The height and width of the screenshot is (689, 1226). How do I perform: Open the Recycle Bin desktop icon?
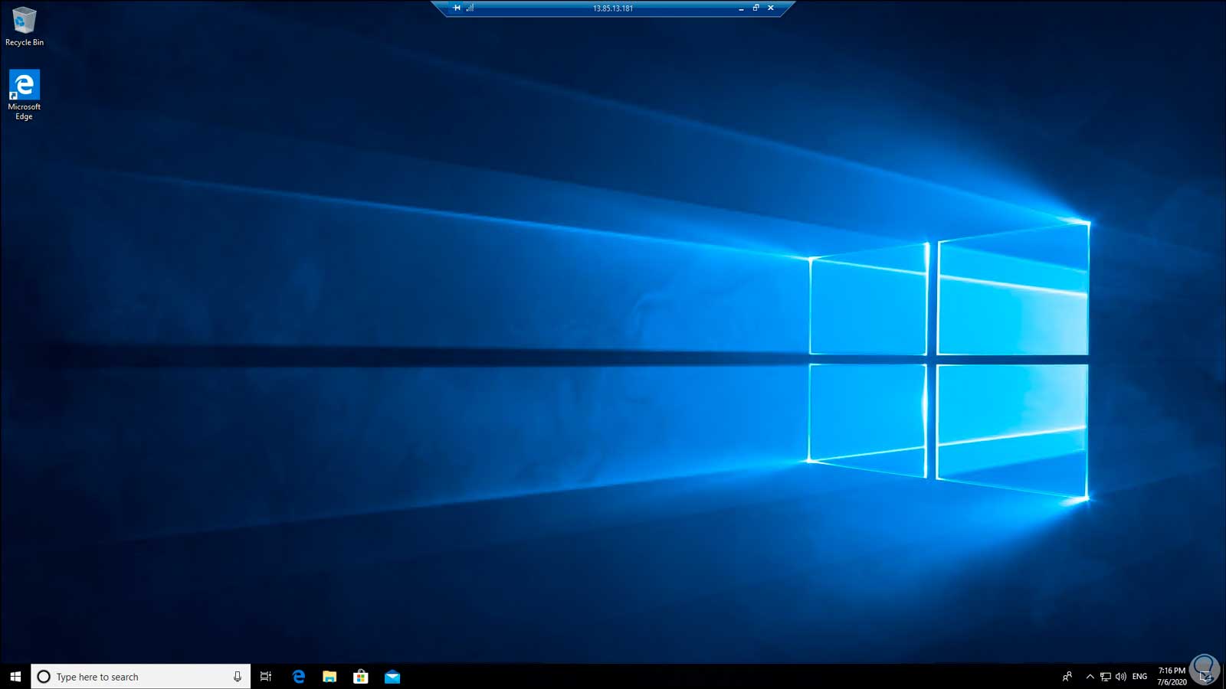pyautogui.click(x=24, y=27)
